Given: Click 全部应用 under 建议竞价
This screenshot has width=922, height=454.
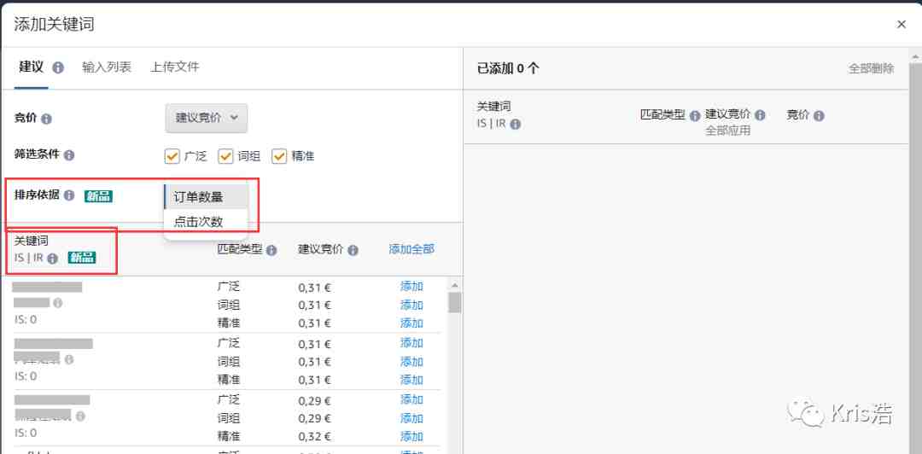Looking at the screenshot, I should click(x=728, y=131).
